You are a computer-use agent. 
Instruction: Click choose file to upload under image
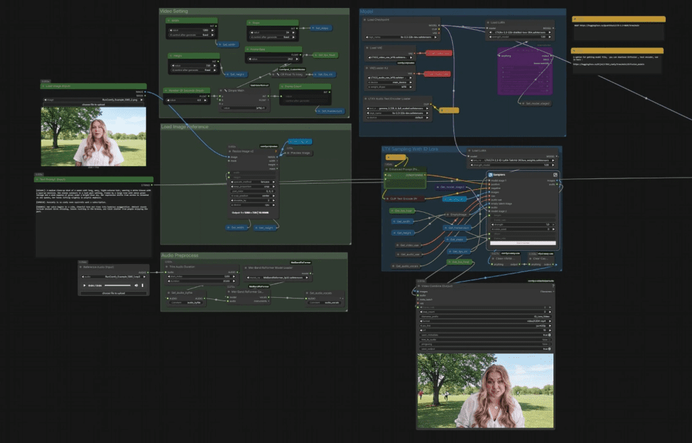tap(93, 105)
